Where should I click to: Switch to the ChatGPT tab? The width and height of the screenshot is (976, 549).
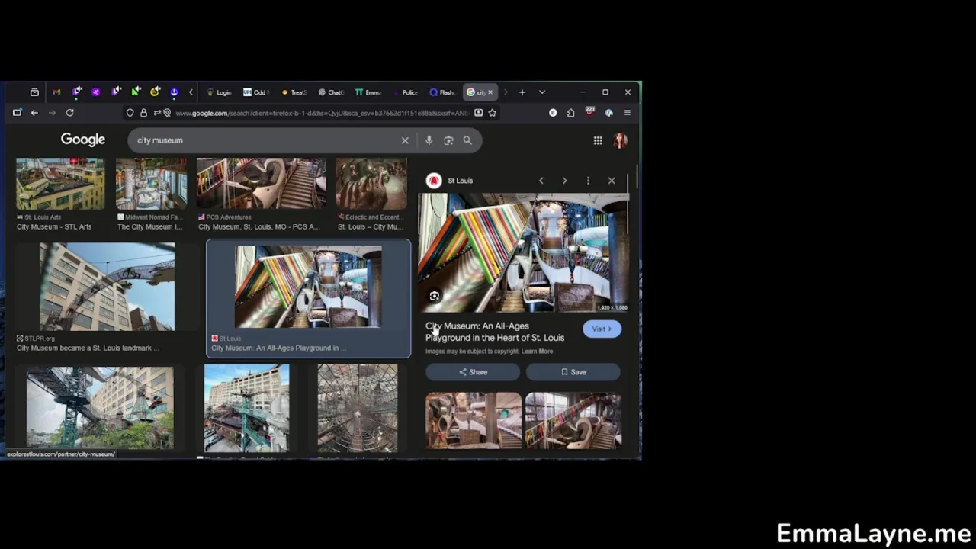[x=331, y=92]
